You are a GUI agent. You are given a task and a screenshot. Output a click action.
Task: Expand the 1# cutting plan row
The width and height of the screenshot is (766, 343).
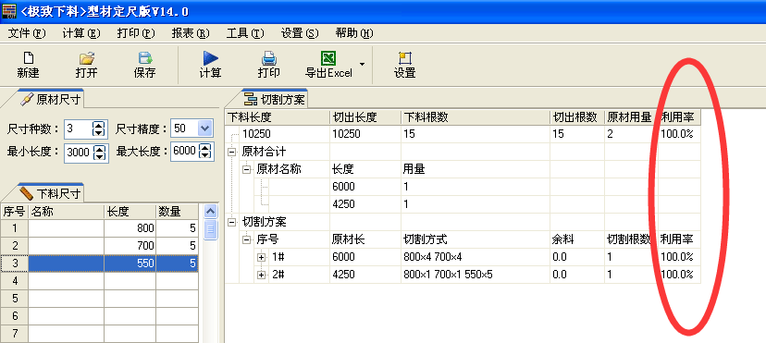(262, 257)
